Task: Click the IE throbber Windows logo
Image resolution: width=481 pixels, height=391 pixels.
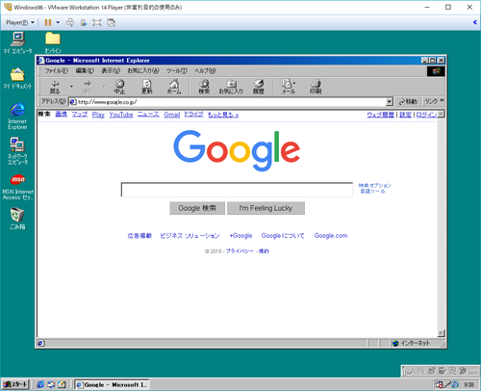Action: 436,71
